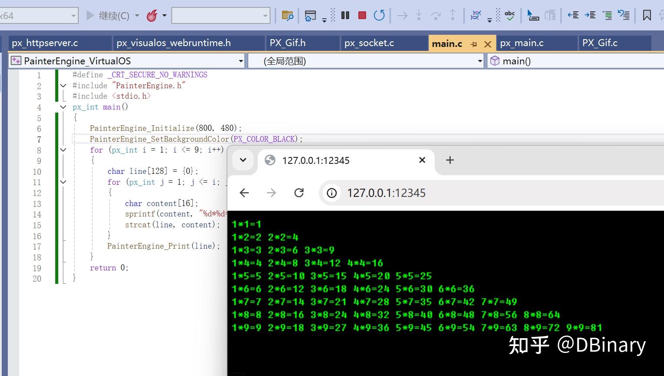Screen dimensions: 664x376
Task: Click strcat(line, content) on line 15
Action: coord(172,225)
